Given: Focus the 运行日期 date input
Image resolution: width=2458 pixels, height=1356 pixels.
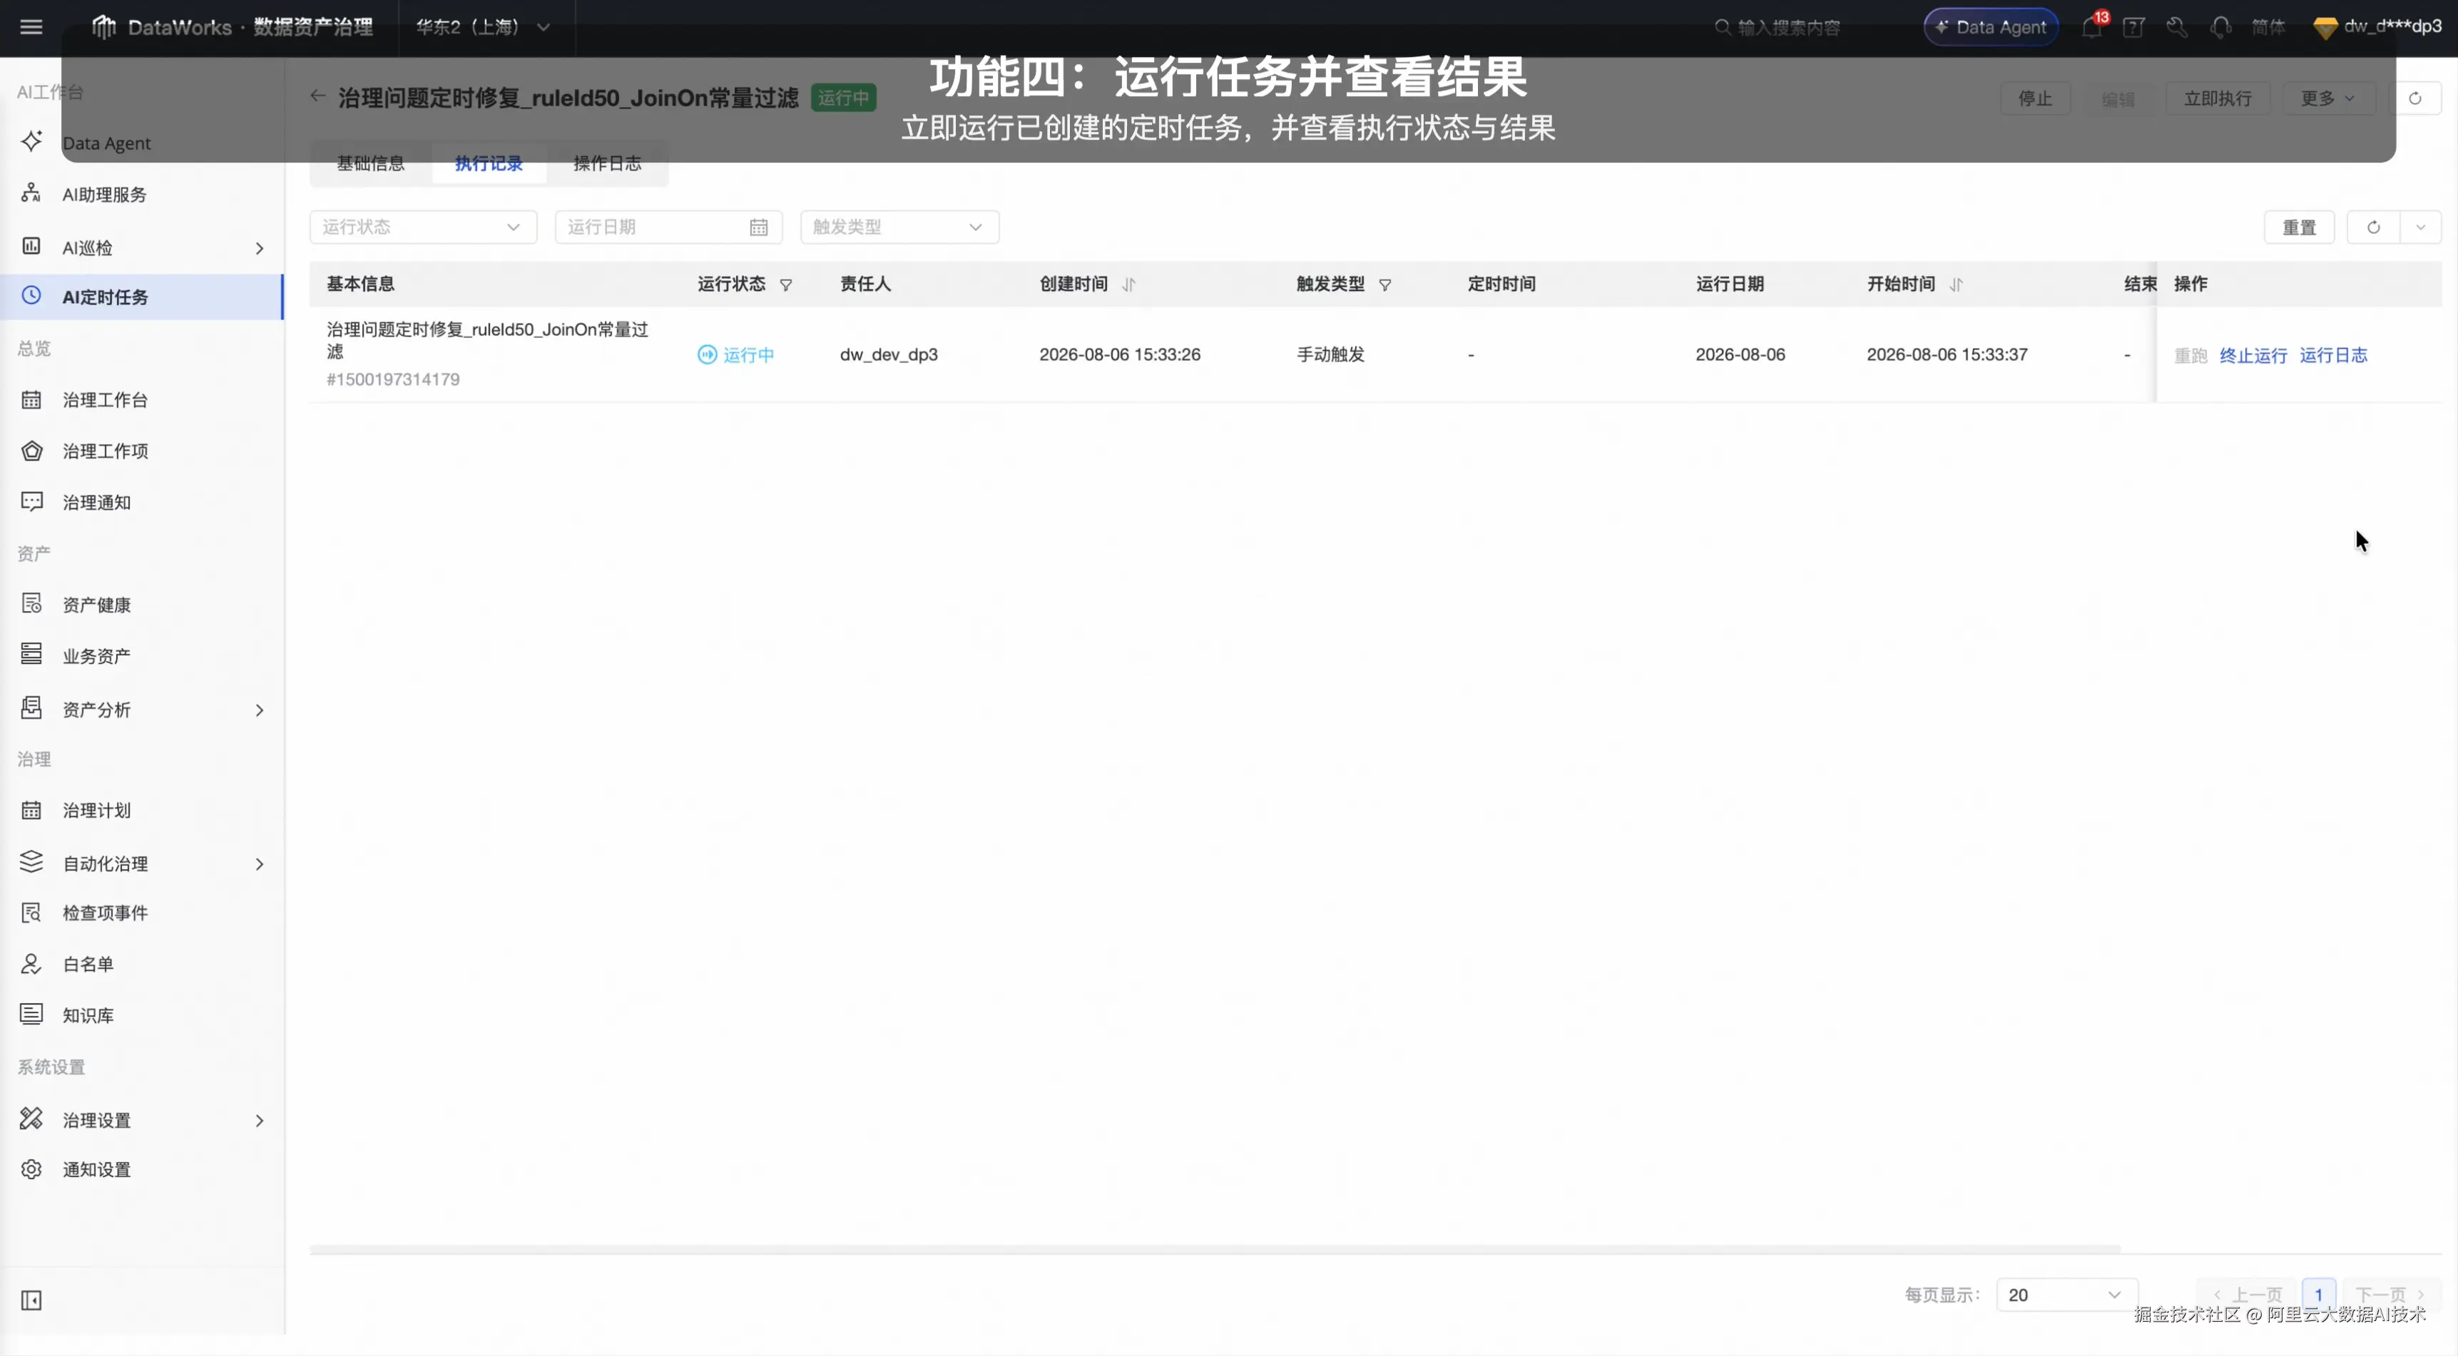Looking at the screenshot, I should [668, 227].
